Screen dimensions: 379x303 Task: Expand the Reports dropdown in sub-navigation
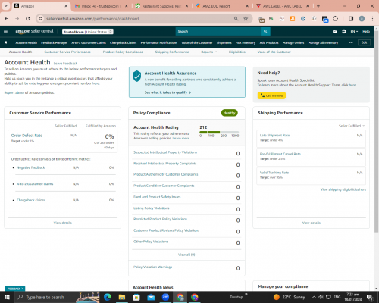209,52
